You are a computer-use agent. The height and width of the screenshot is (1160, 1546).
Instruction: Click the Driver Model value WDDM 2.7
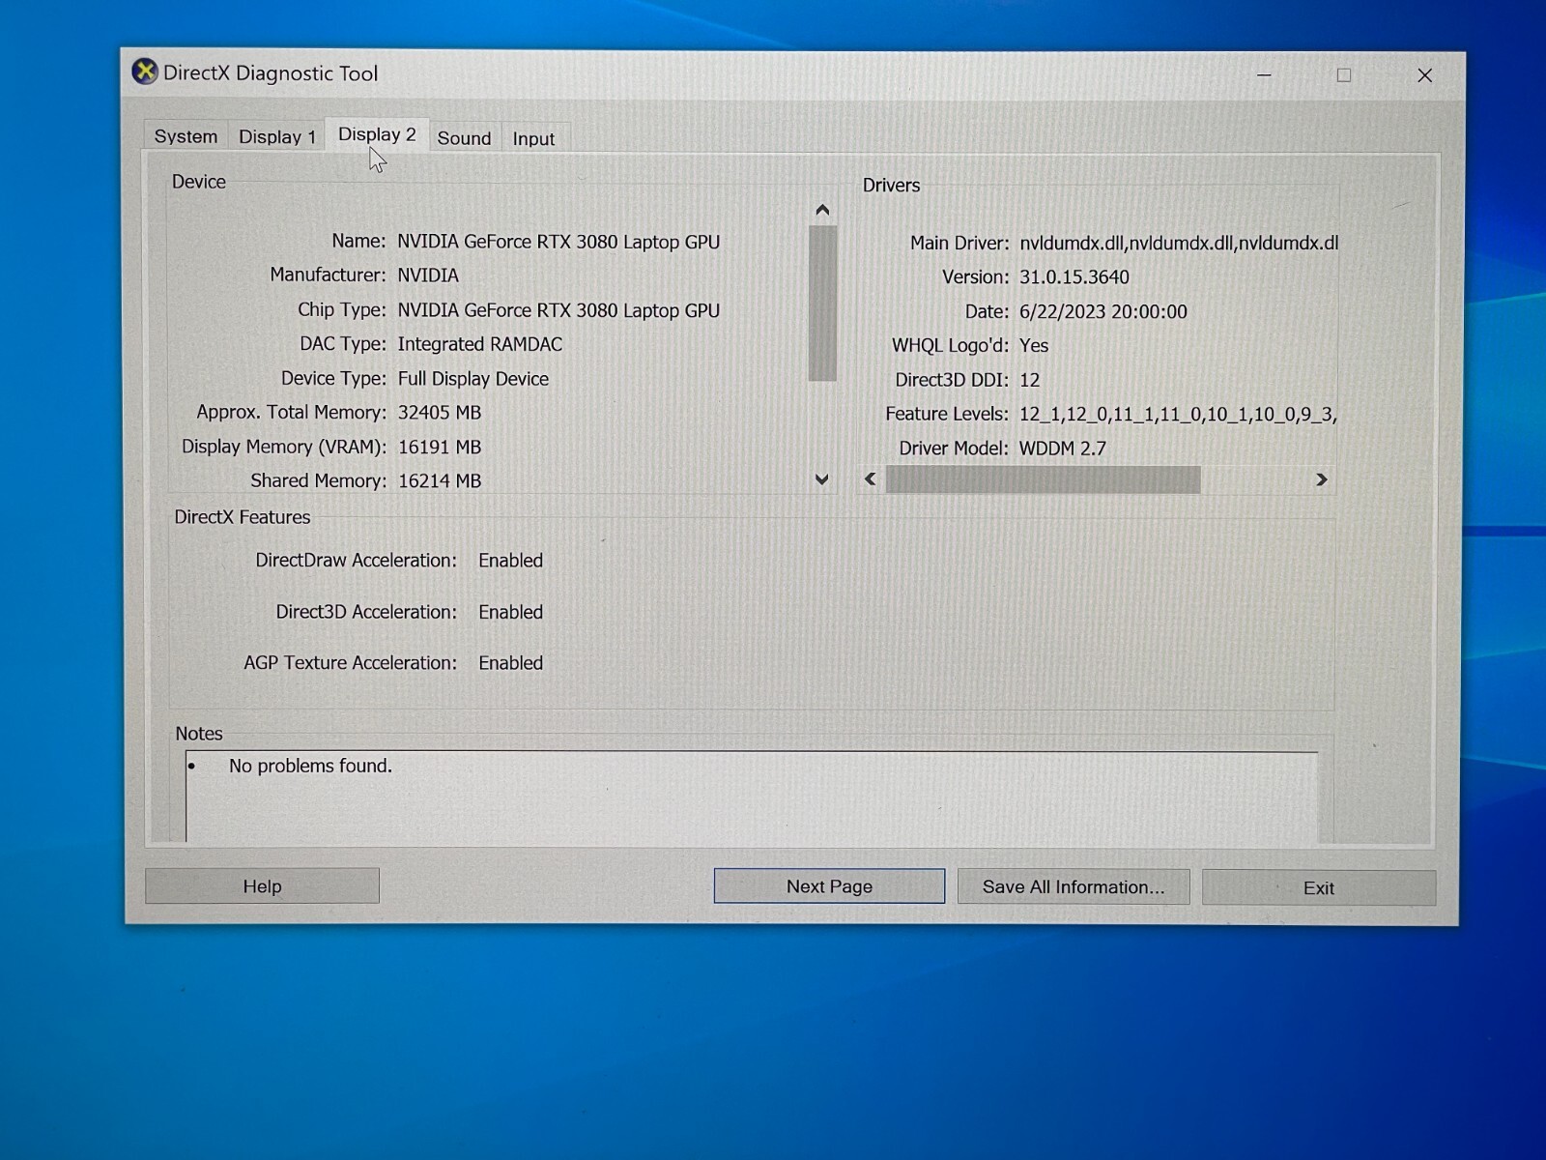click(1062, 449)
